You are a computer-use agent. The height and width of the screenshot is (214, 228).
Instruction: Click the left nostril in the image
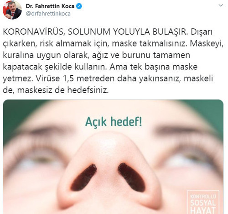83,177
